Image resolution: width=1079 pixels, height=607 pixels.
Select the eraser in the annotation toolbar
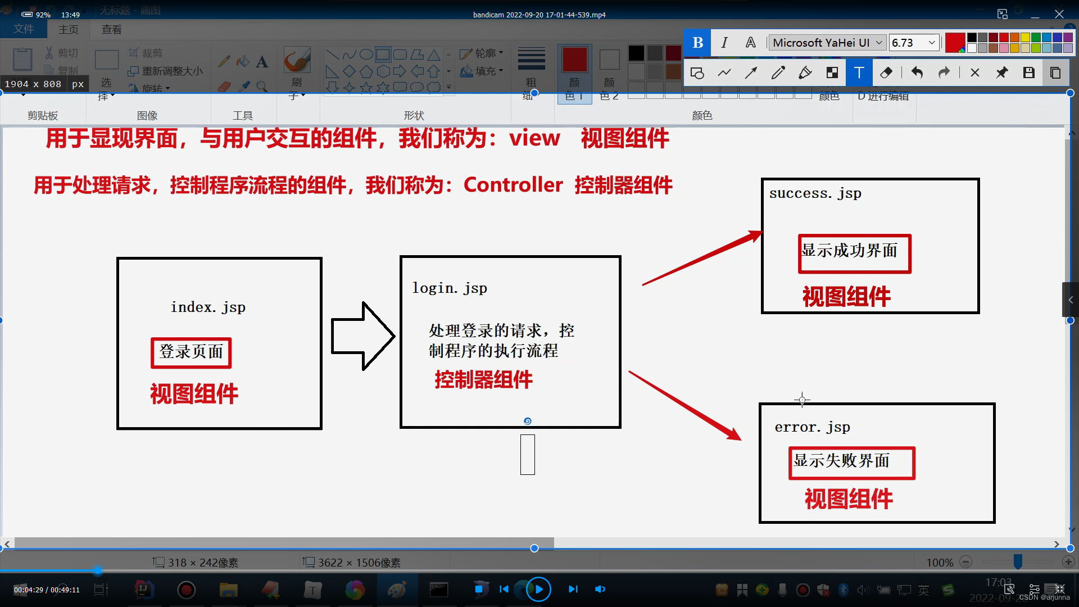pyautogui.click(x=886, y=73)
